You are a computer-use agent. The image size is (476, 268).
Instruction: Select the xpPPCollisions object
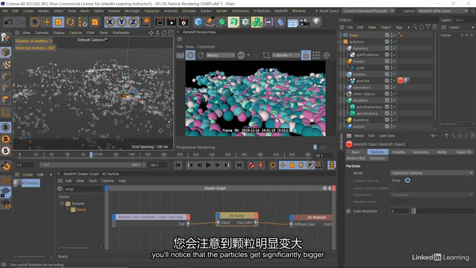(x=367, y=55)
